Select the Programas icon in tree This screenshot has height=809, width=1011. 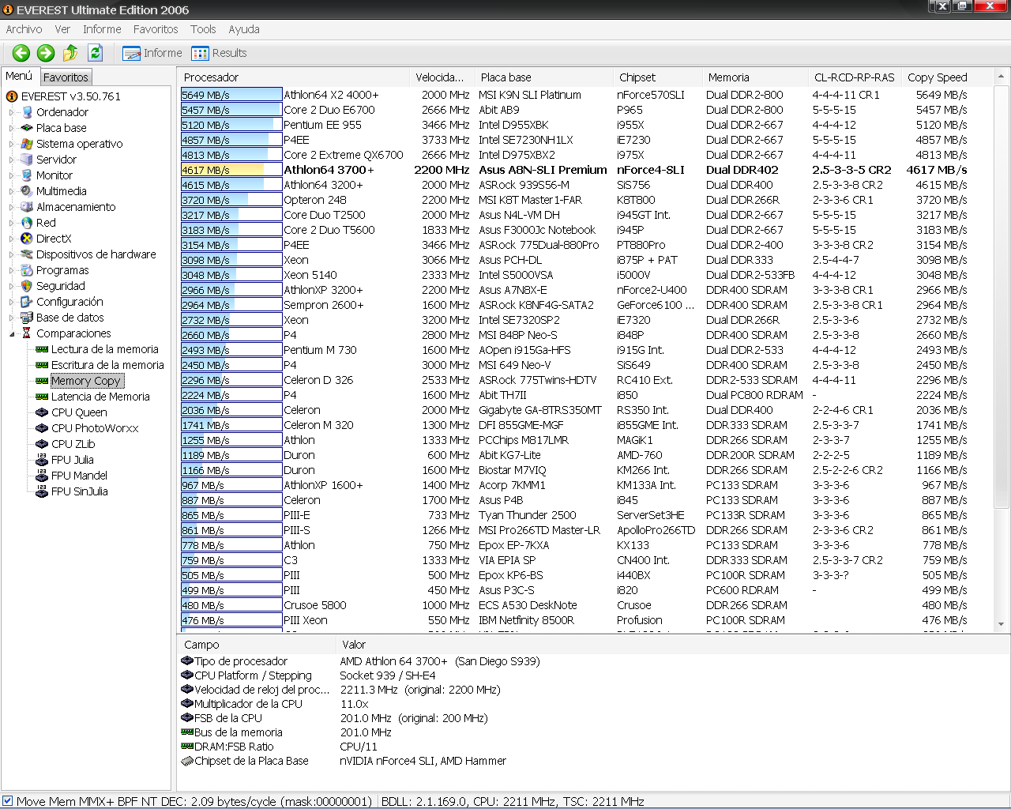click(x=27, y=270)
